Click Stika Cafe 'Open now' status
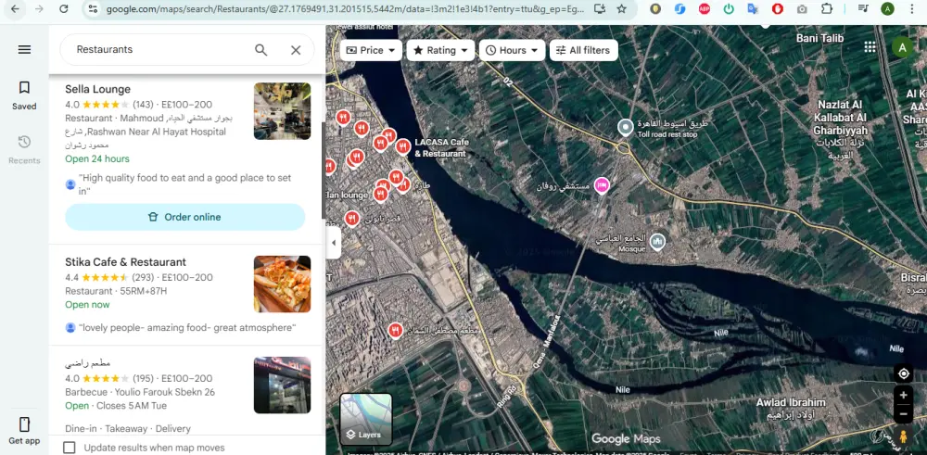The image size is (927, 455). [x=87, y=305]
